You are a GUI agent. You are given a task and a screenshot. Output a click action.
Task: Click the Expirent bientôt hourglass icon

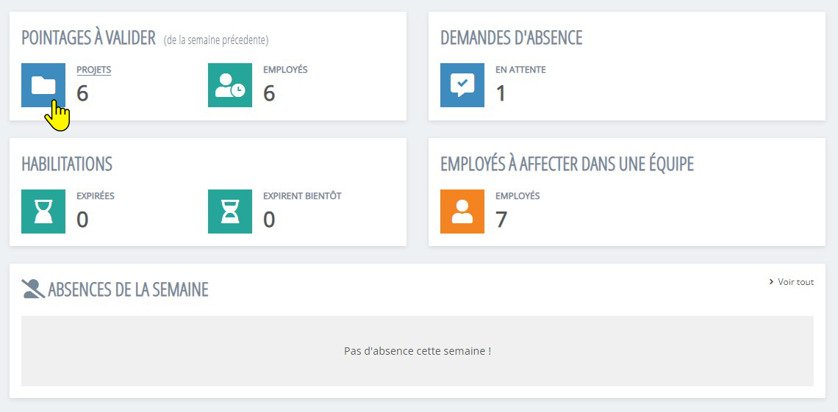pos(230,212)
